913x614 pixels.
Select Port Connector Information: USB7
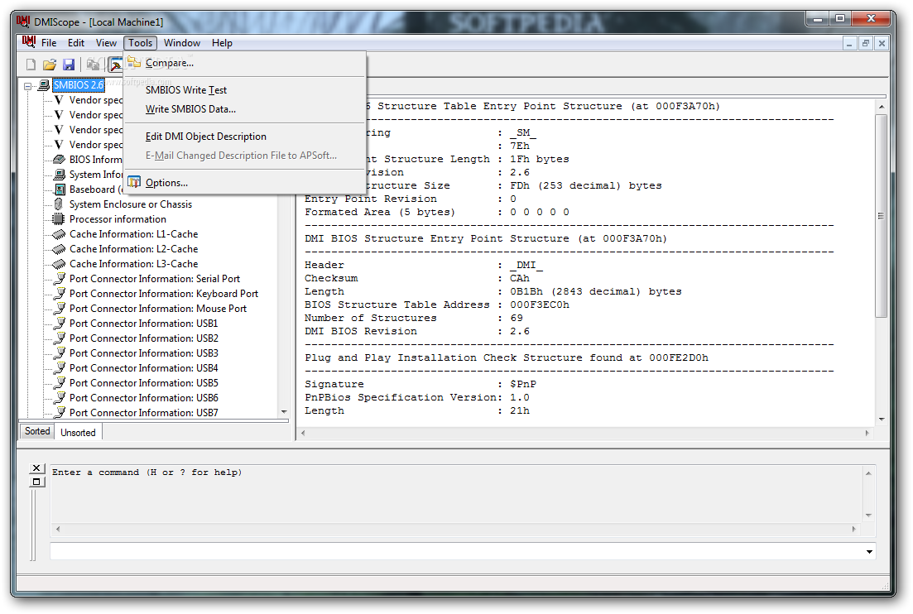click(144, 413)
